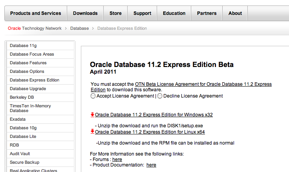Open the About menu
Screen dimensions: 289x172
point(235,13)
